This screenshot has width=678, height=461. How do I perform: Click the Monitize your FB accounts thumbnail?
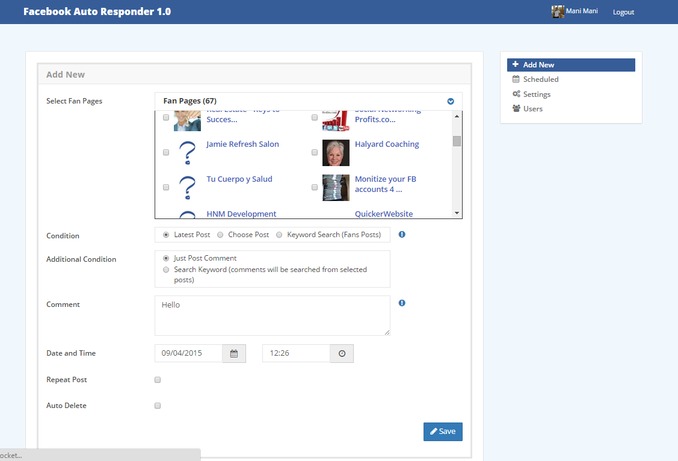click(336, 188)
